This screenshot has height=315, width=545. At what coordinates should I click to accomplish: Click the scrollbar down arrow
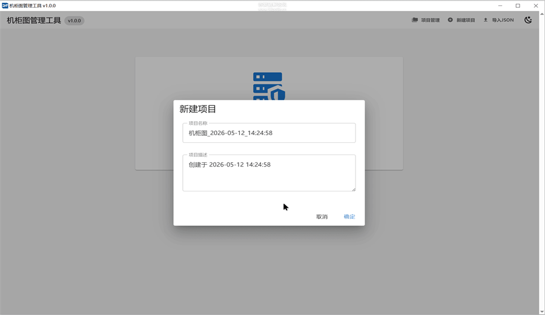coord(542,312)
